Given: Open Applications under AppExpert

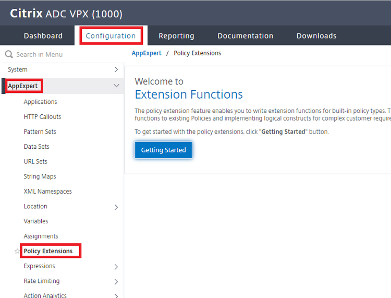Looking at the screenshot, I should coord(40,102).
